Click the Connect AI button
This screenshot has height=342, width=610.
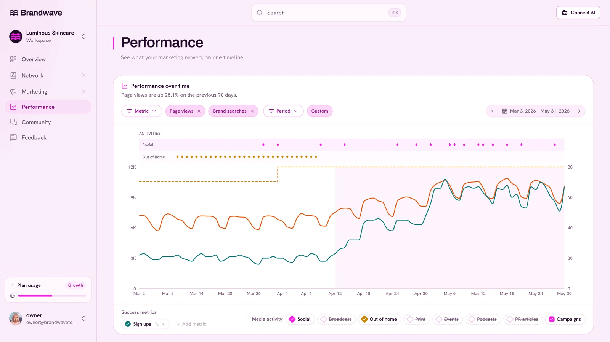pyautogui.click(x=578, y=13)
